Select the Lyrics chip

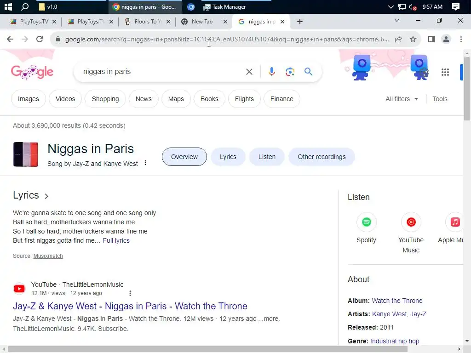(228, 157)
